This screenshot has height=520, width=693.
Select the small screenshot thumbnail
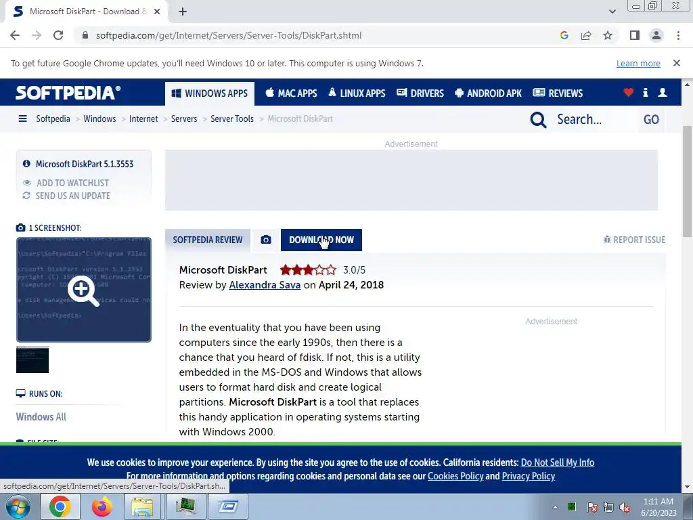(32, 360)
